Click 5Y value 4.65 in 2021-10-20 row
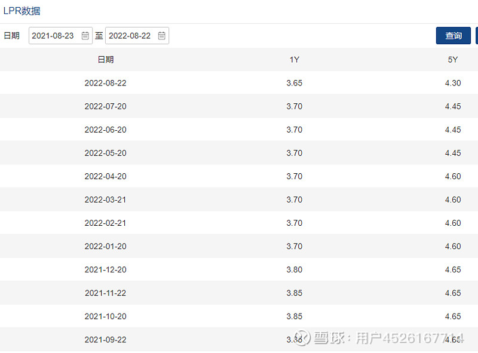This screenshot has height=353, width=478. pos(453,316)
